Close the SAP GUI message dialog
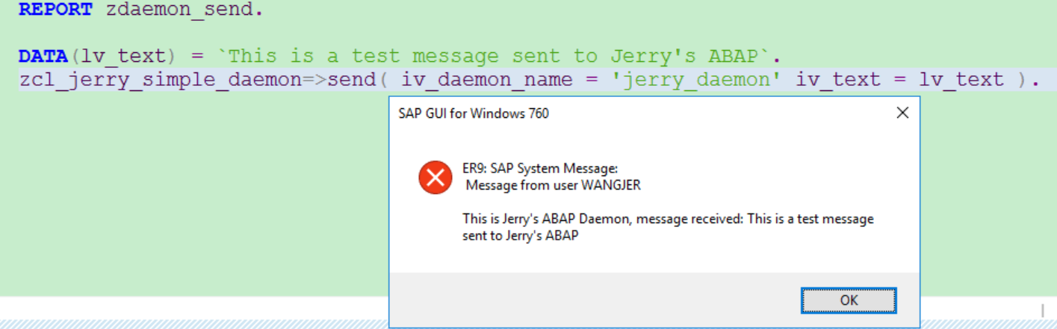Image resolution: width=1057 pixels, height=329 pixels. click(x=902, y=113)
